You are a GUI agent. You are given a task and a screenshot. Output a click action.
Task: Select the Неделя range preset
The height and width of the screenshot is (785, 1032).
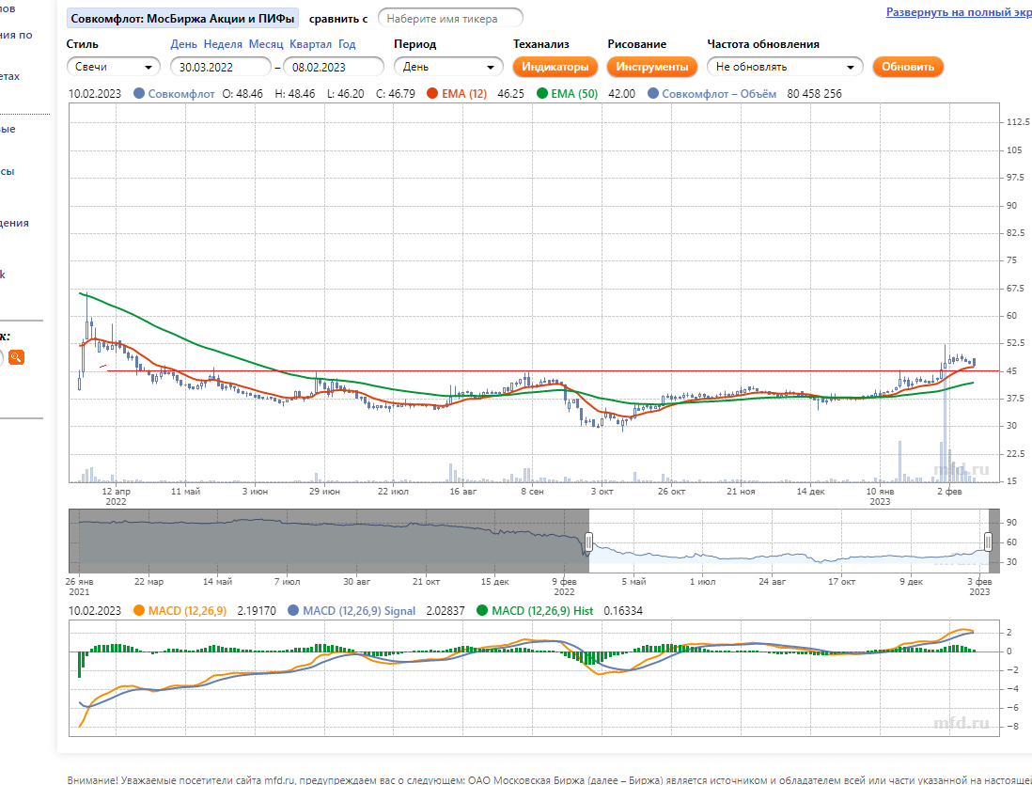coord(223,44)
